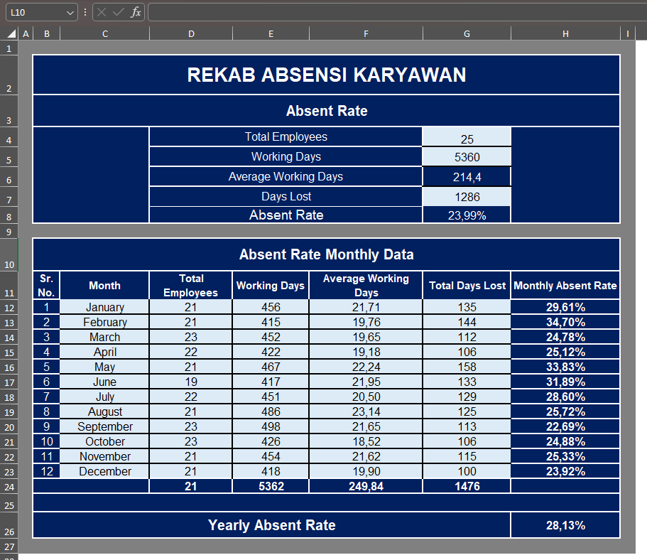
Task: Click the Monthly Absent Rate header cell
Action: click(565, 286)
